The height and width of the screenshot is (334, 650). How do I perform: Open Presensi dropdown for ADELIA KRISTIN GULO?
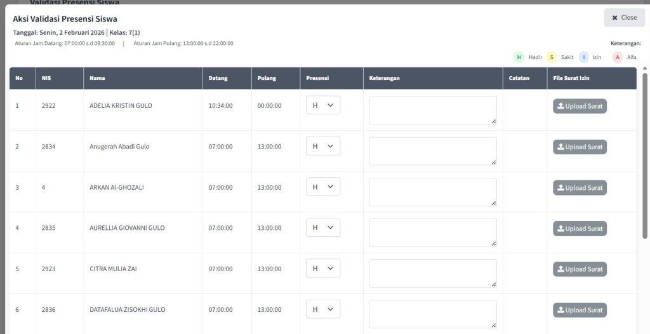pos(322,105)
